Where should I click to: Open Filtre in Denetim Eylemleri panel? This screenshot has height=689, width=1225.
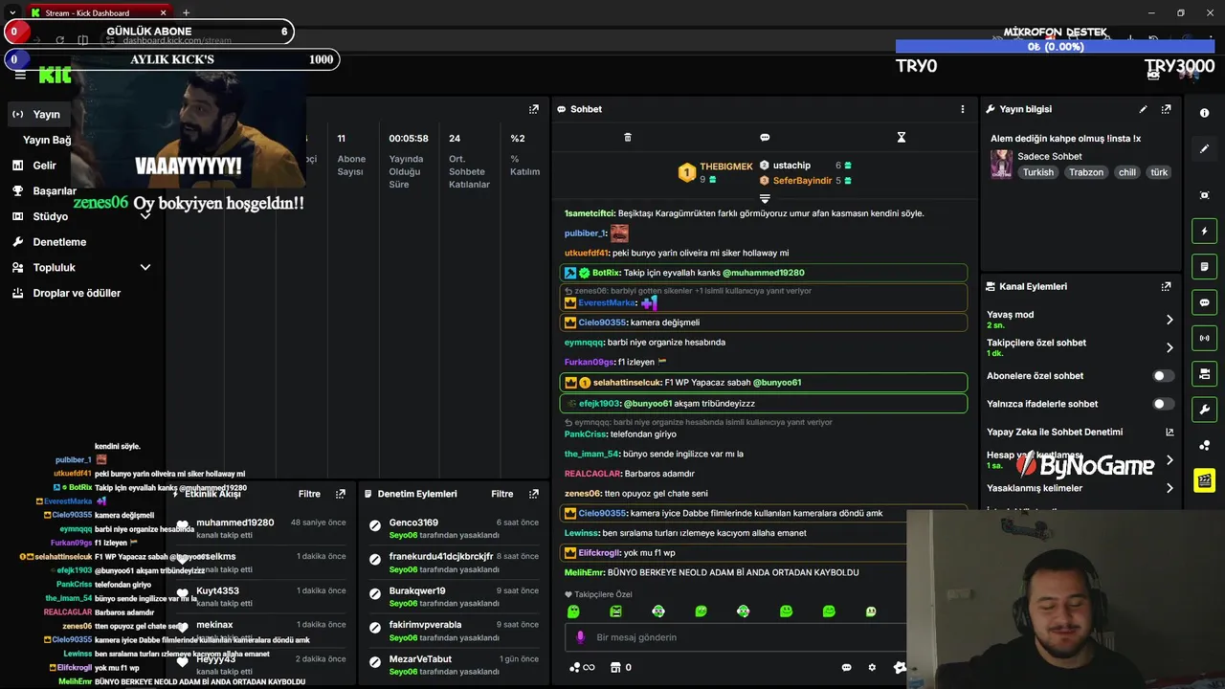[x=502, y=494]
